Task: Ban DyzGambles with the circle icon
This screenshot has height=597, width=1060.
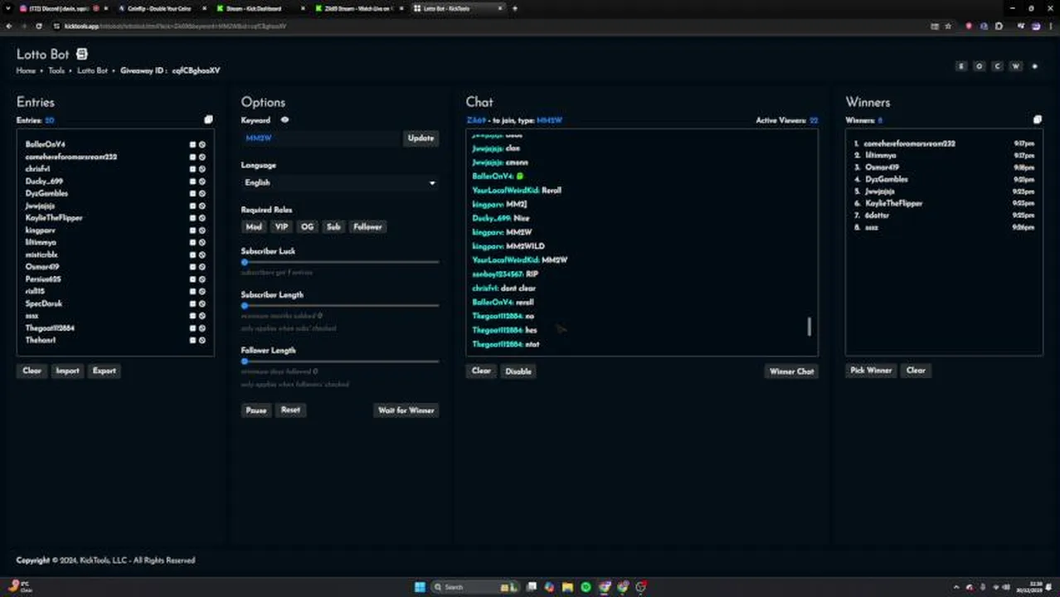Action: coord(202,193)
